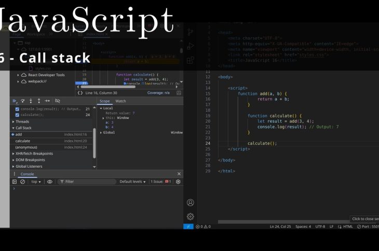Screen dimensions: 379x251
Task: Click the console Filter input field
Action: (88, 182)
